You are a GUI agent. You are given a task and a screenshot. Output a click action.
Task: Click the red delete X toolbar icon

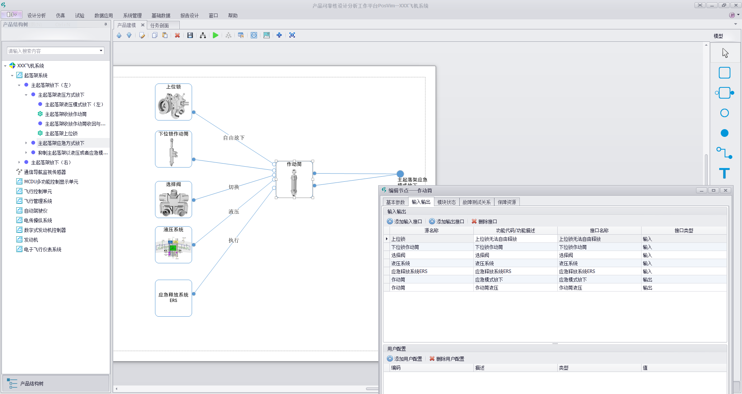tap(177, 35)
